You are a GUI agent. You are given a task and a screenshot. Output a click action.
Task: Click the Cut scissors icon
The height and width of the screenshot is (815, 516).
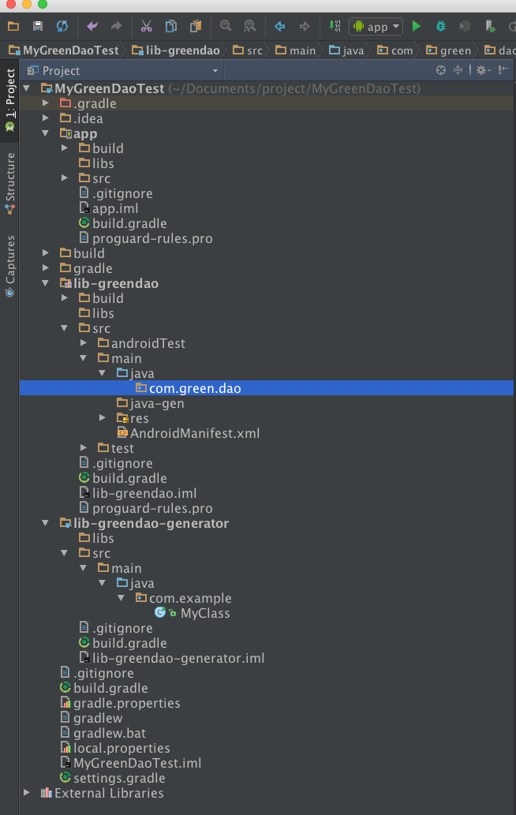(147, 27)
